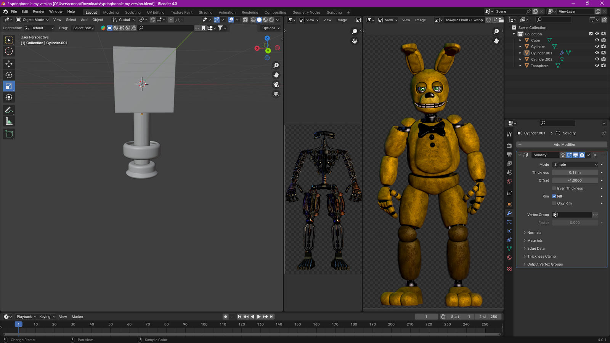Open the Material properties tab
Screen dimensions: 610x343
pos(509,258)
